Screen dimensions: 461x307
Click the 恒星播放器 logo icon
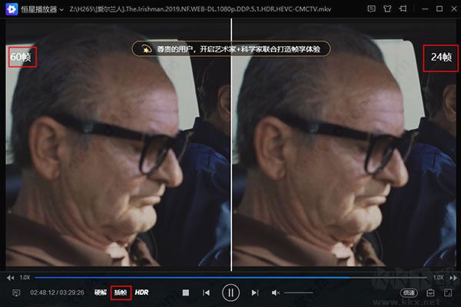click(12, 9)
